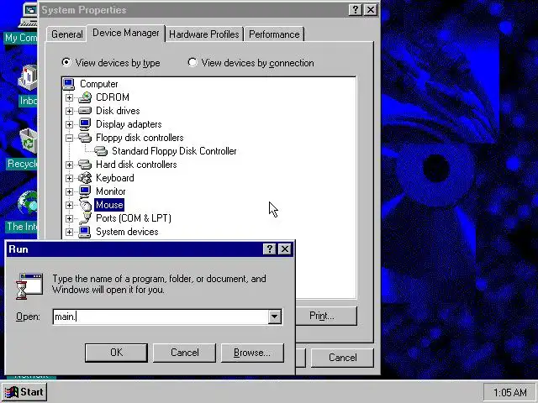Click the Keyboard device icon

[x=85, y=178]
